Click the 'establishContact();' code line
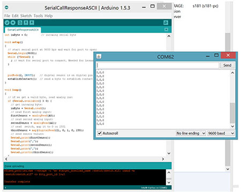Screen dimensions: 241x192 (22, 79)
